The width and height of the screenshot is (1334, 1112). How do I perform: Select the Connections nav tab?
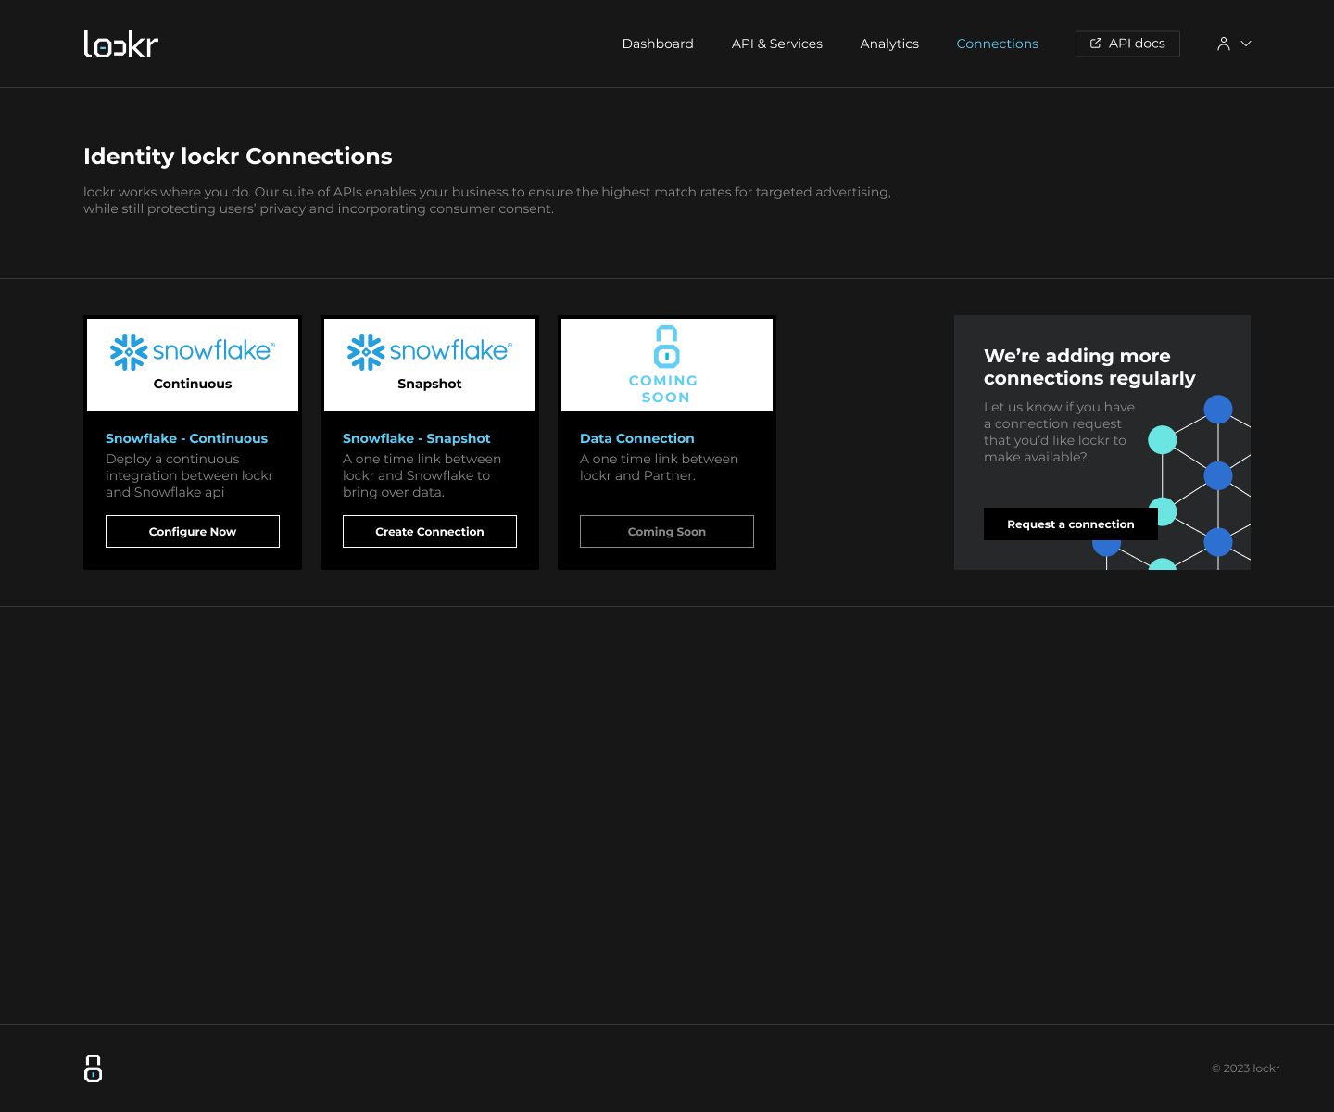pos(997,44)
